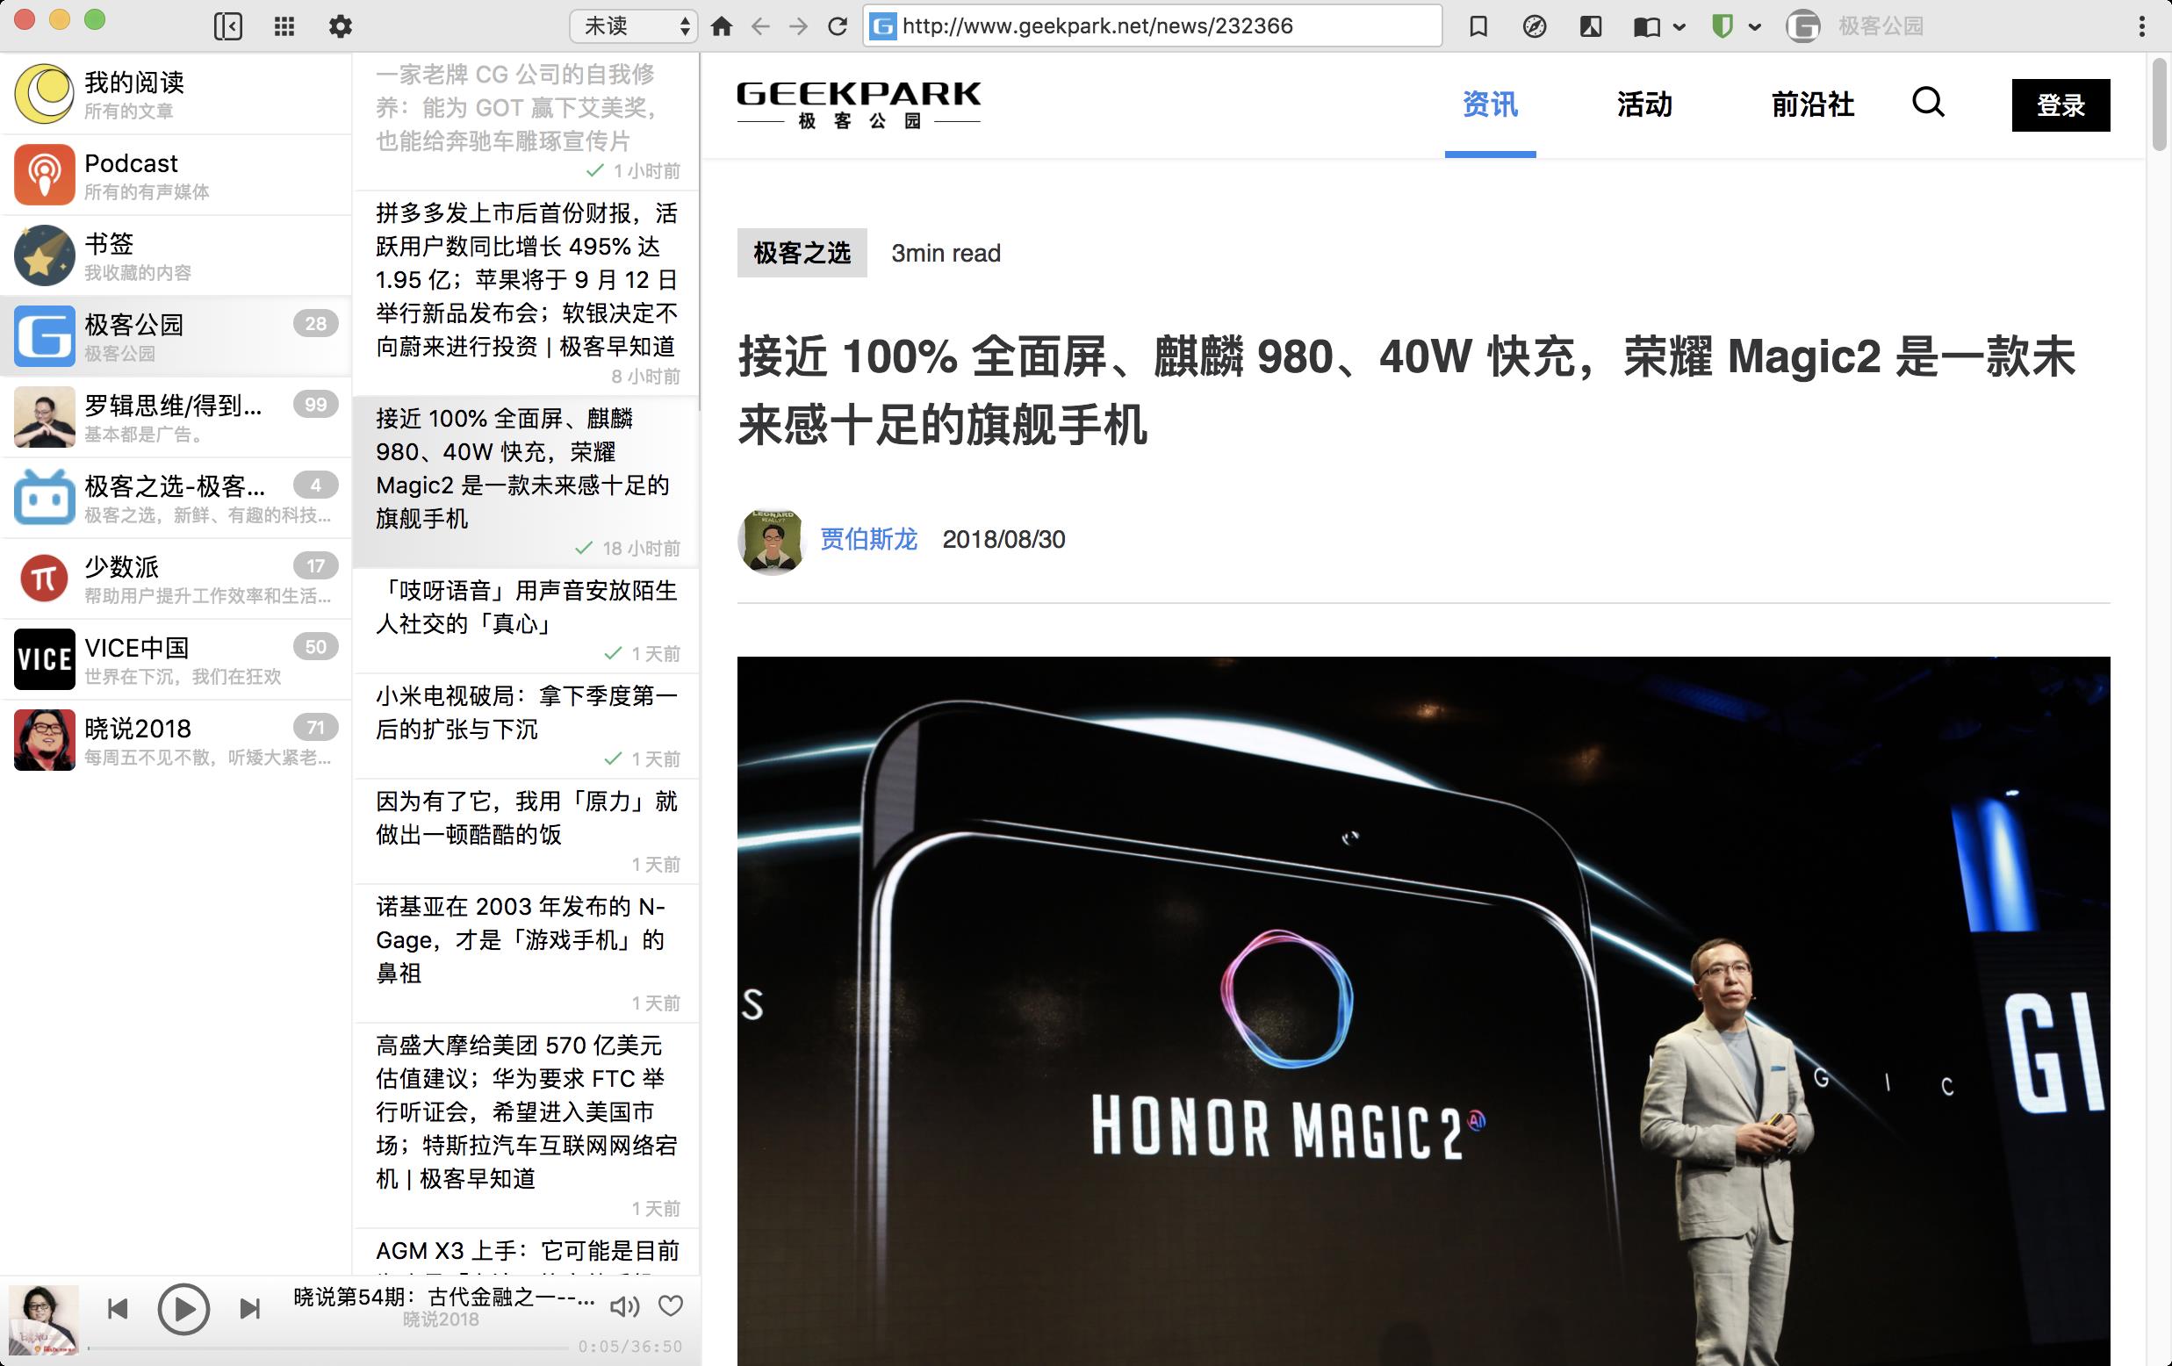The width and height of the screenshot is (2172, 1366).
Task: Seek on the podcast progress bar
Action: [328, 1348]
